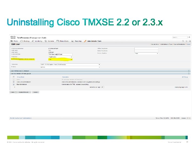Click the Version text in the footer
This screenshot has height=146, width=195.
click(x=186, y=118)
